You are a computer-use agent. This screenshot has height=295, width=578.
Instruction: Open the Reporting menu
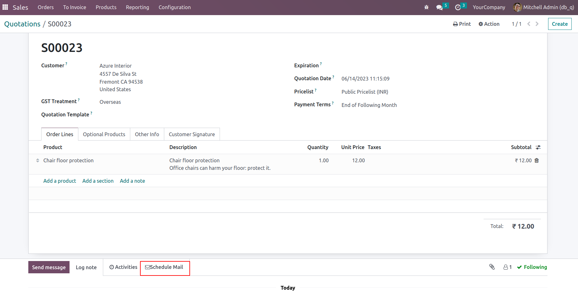pyautogui.click(x=137, y=7)
